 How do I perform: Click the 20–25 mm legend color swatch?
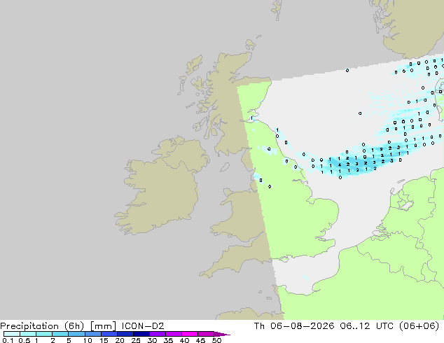125,334
